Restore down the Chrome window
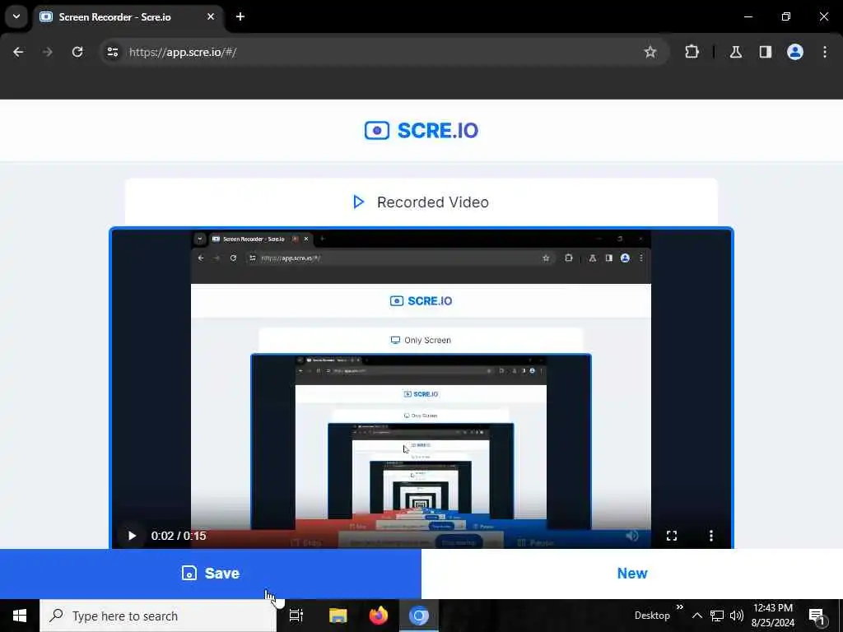Screen dimensions: 843x632 pos(786,16)
